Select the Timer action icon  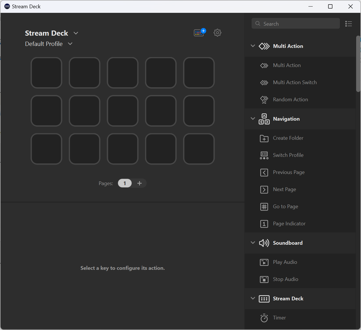point(264,318)
